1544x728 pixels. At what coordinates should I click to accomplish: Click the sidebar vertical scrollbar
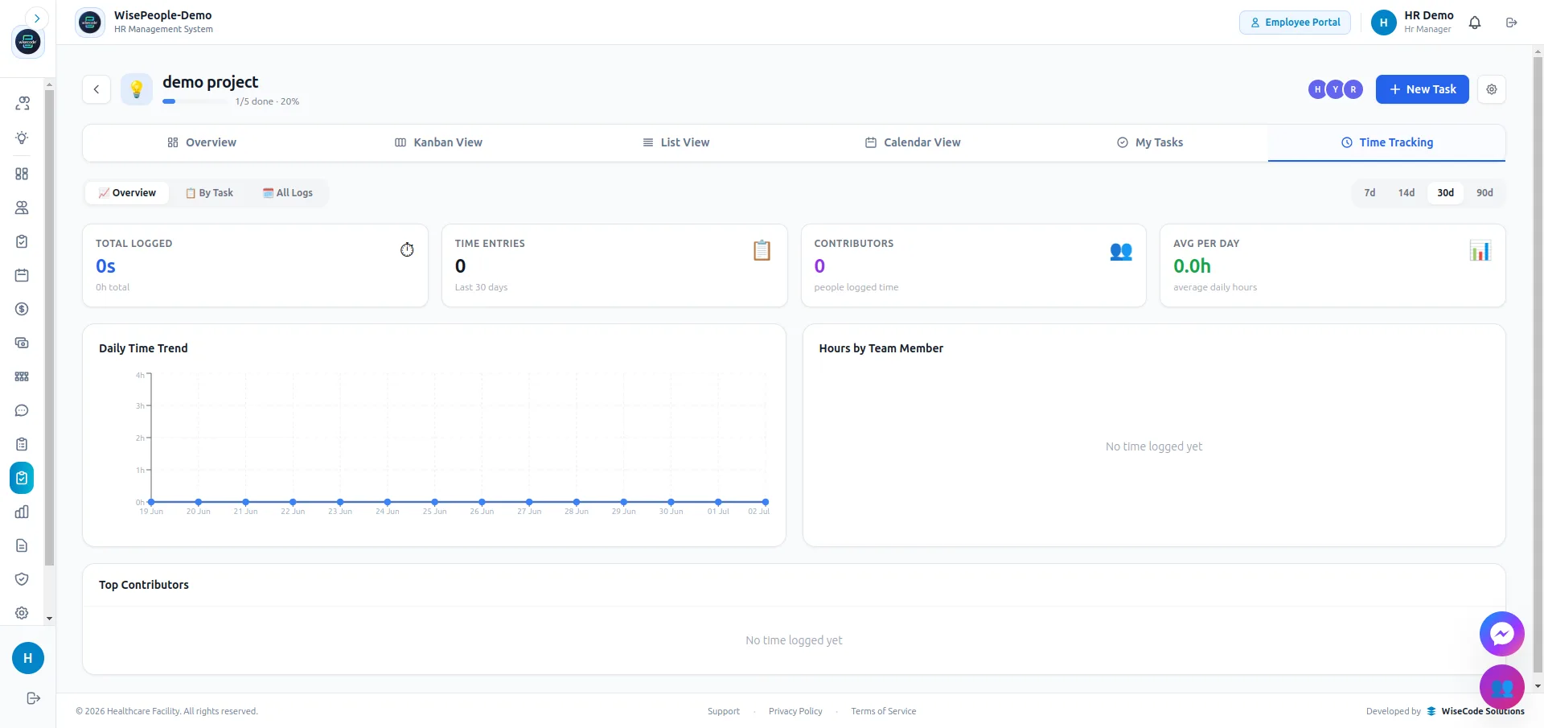(x=49, y=328)
